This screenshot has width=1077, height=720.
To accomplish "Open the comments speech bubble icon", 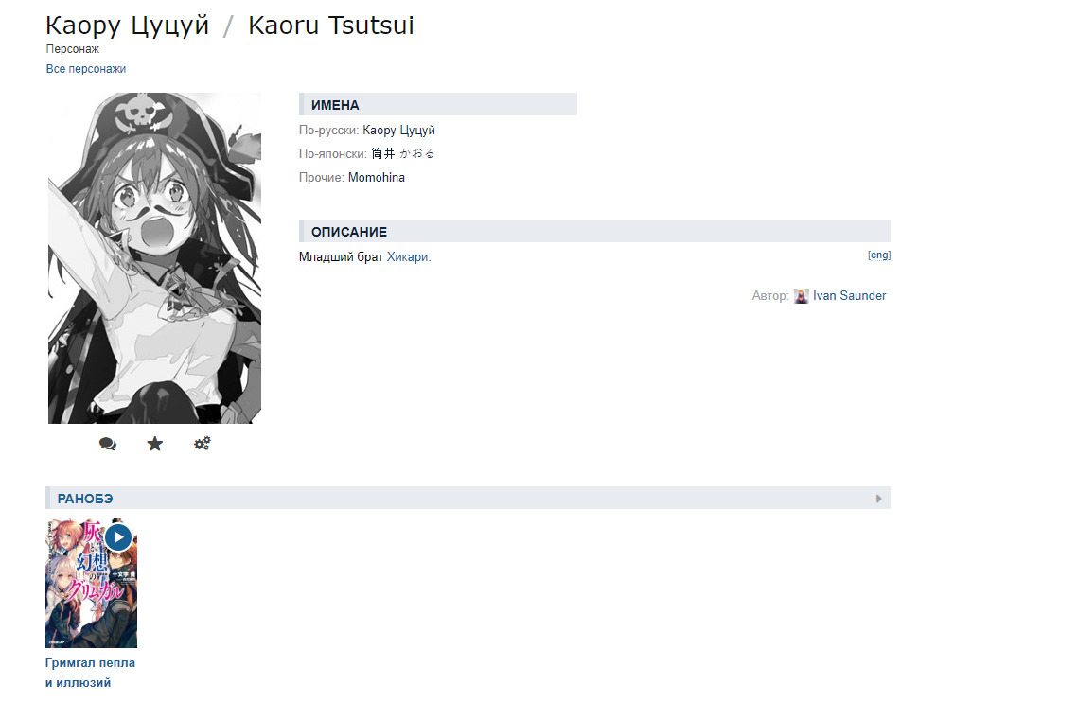I will [x=107, y=444].
